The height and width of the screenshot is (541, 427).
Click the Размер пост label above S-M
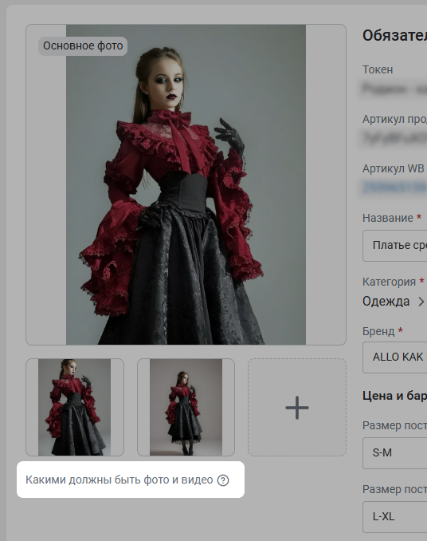pyautogui.click(x=394, y=426)
